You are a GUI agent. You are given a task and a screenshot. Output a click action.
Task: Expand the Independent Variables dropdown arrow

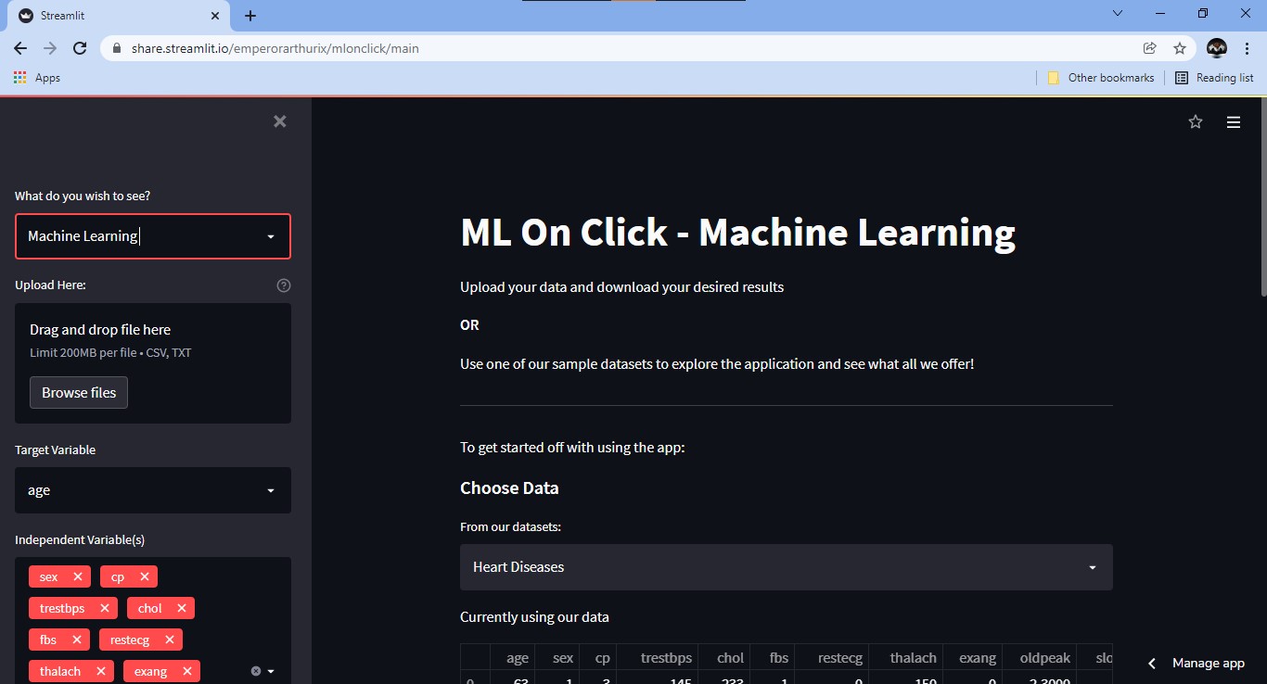click(x=271, y=671)
